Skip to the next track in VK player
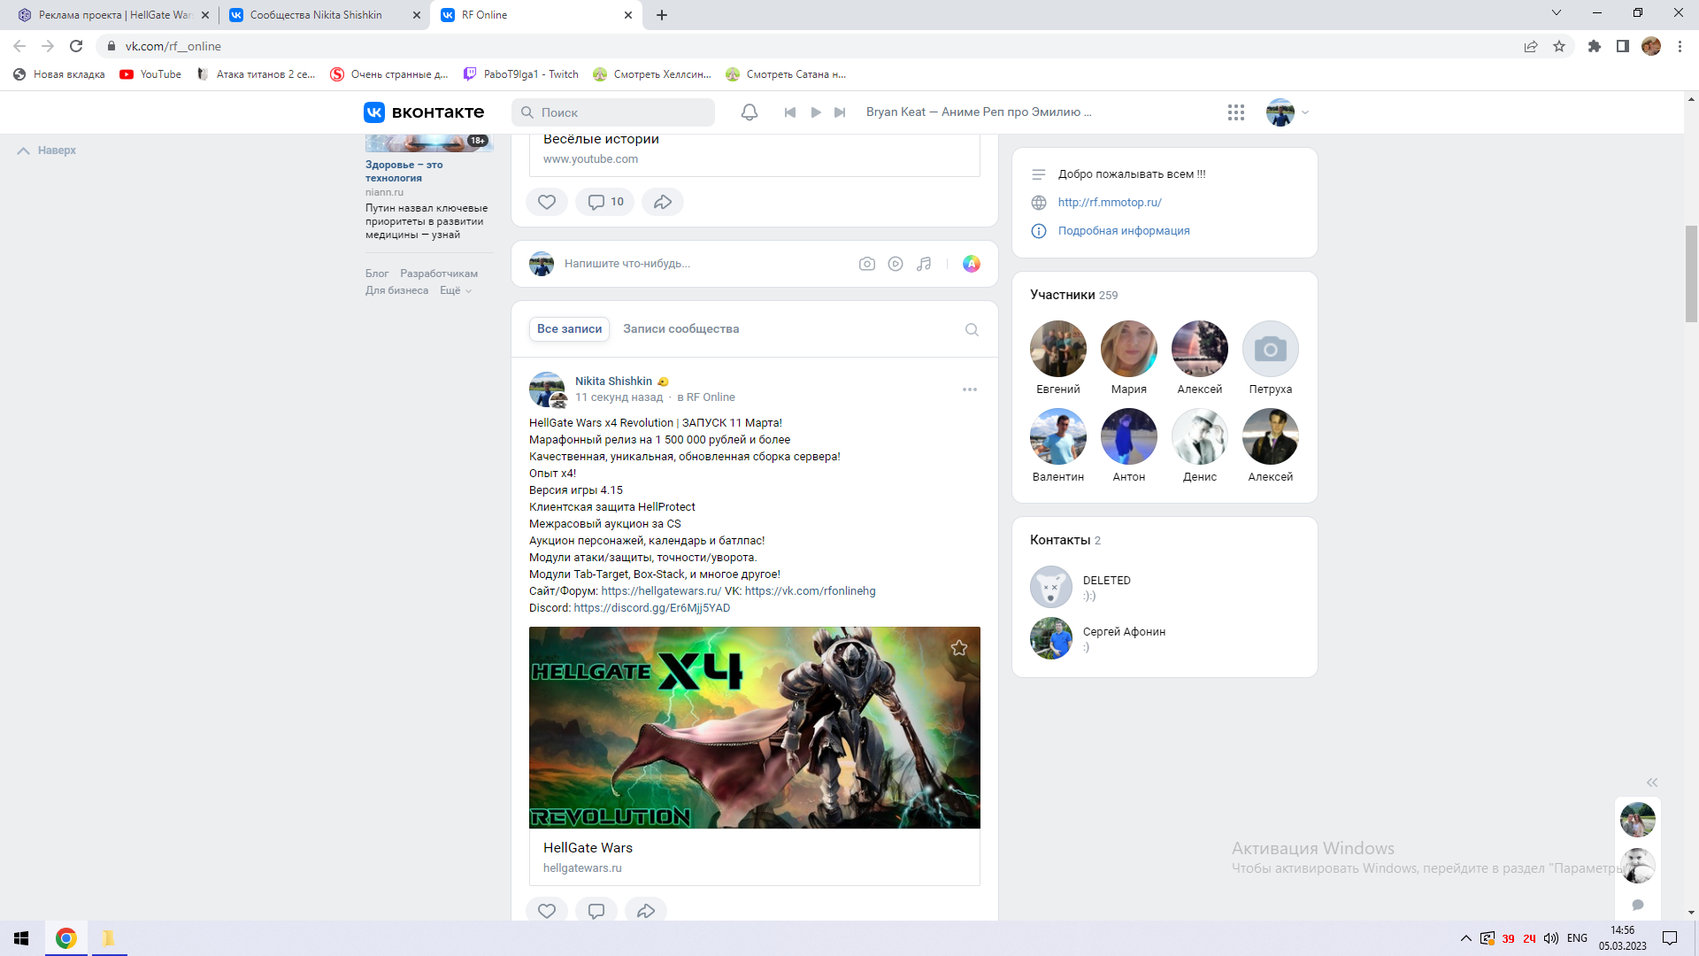The image size is (1699, 956). coord(841,112)
